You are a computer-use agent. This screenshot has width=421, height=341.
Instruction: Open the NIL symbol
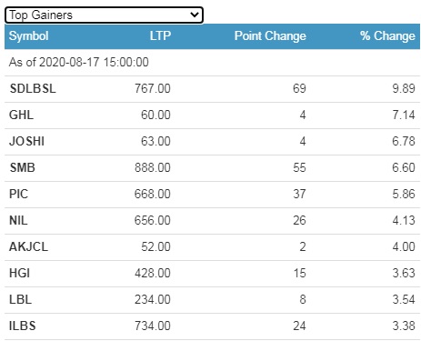tap(18, 220)
